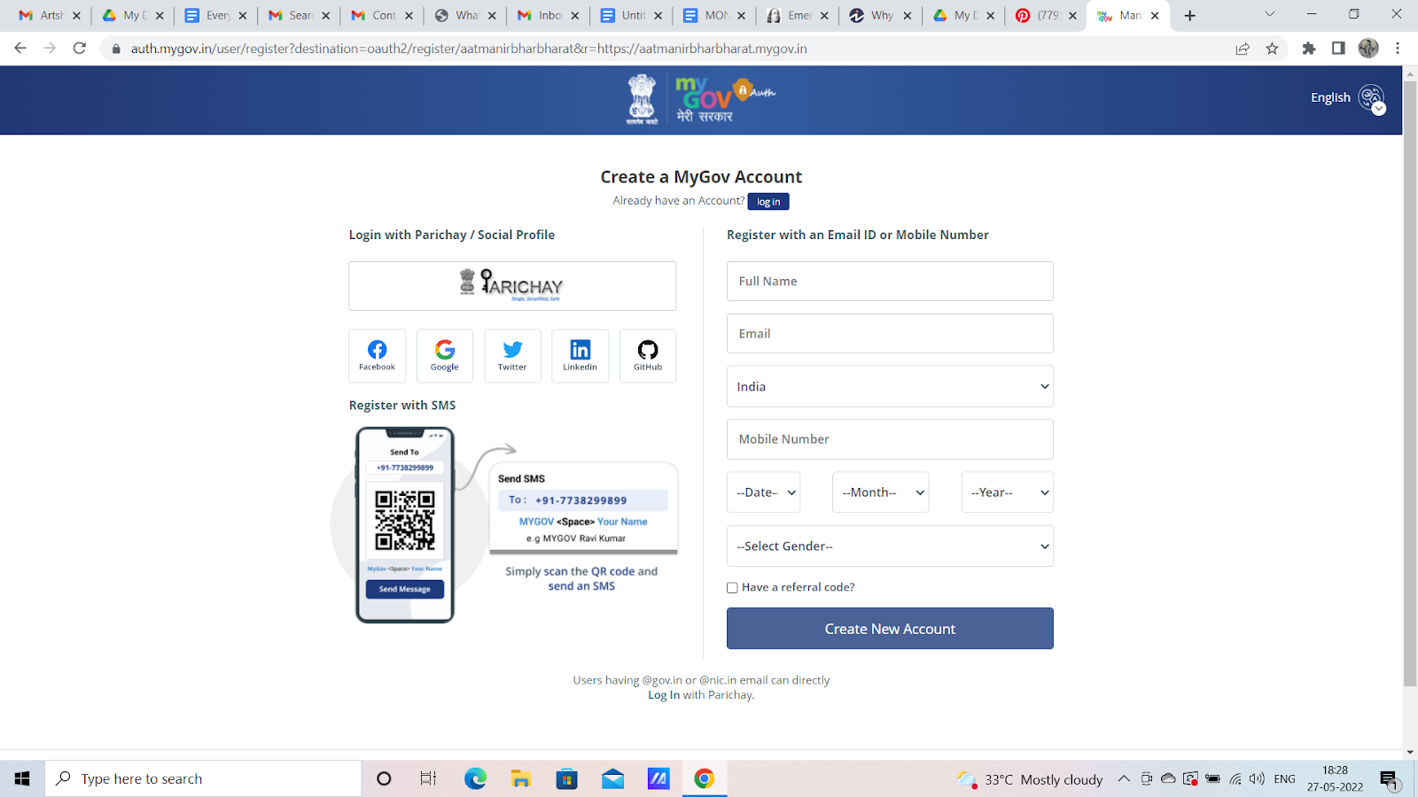Sign up with the LinkedIn icon
This screenshot has height=797, width=1418.
580,355
